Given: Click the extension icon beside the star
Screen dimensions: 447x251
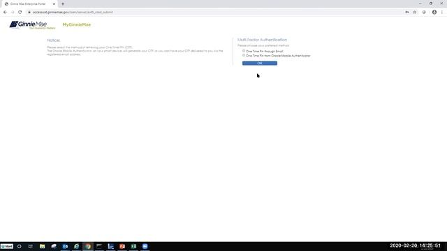Looking at the screenshot, I should (424, 13).
